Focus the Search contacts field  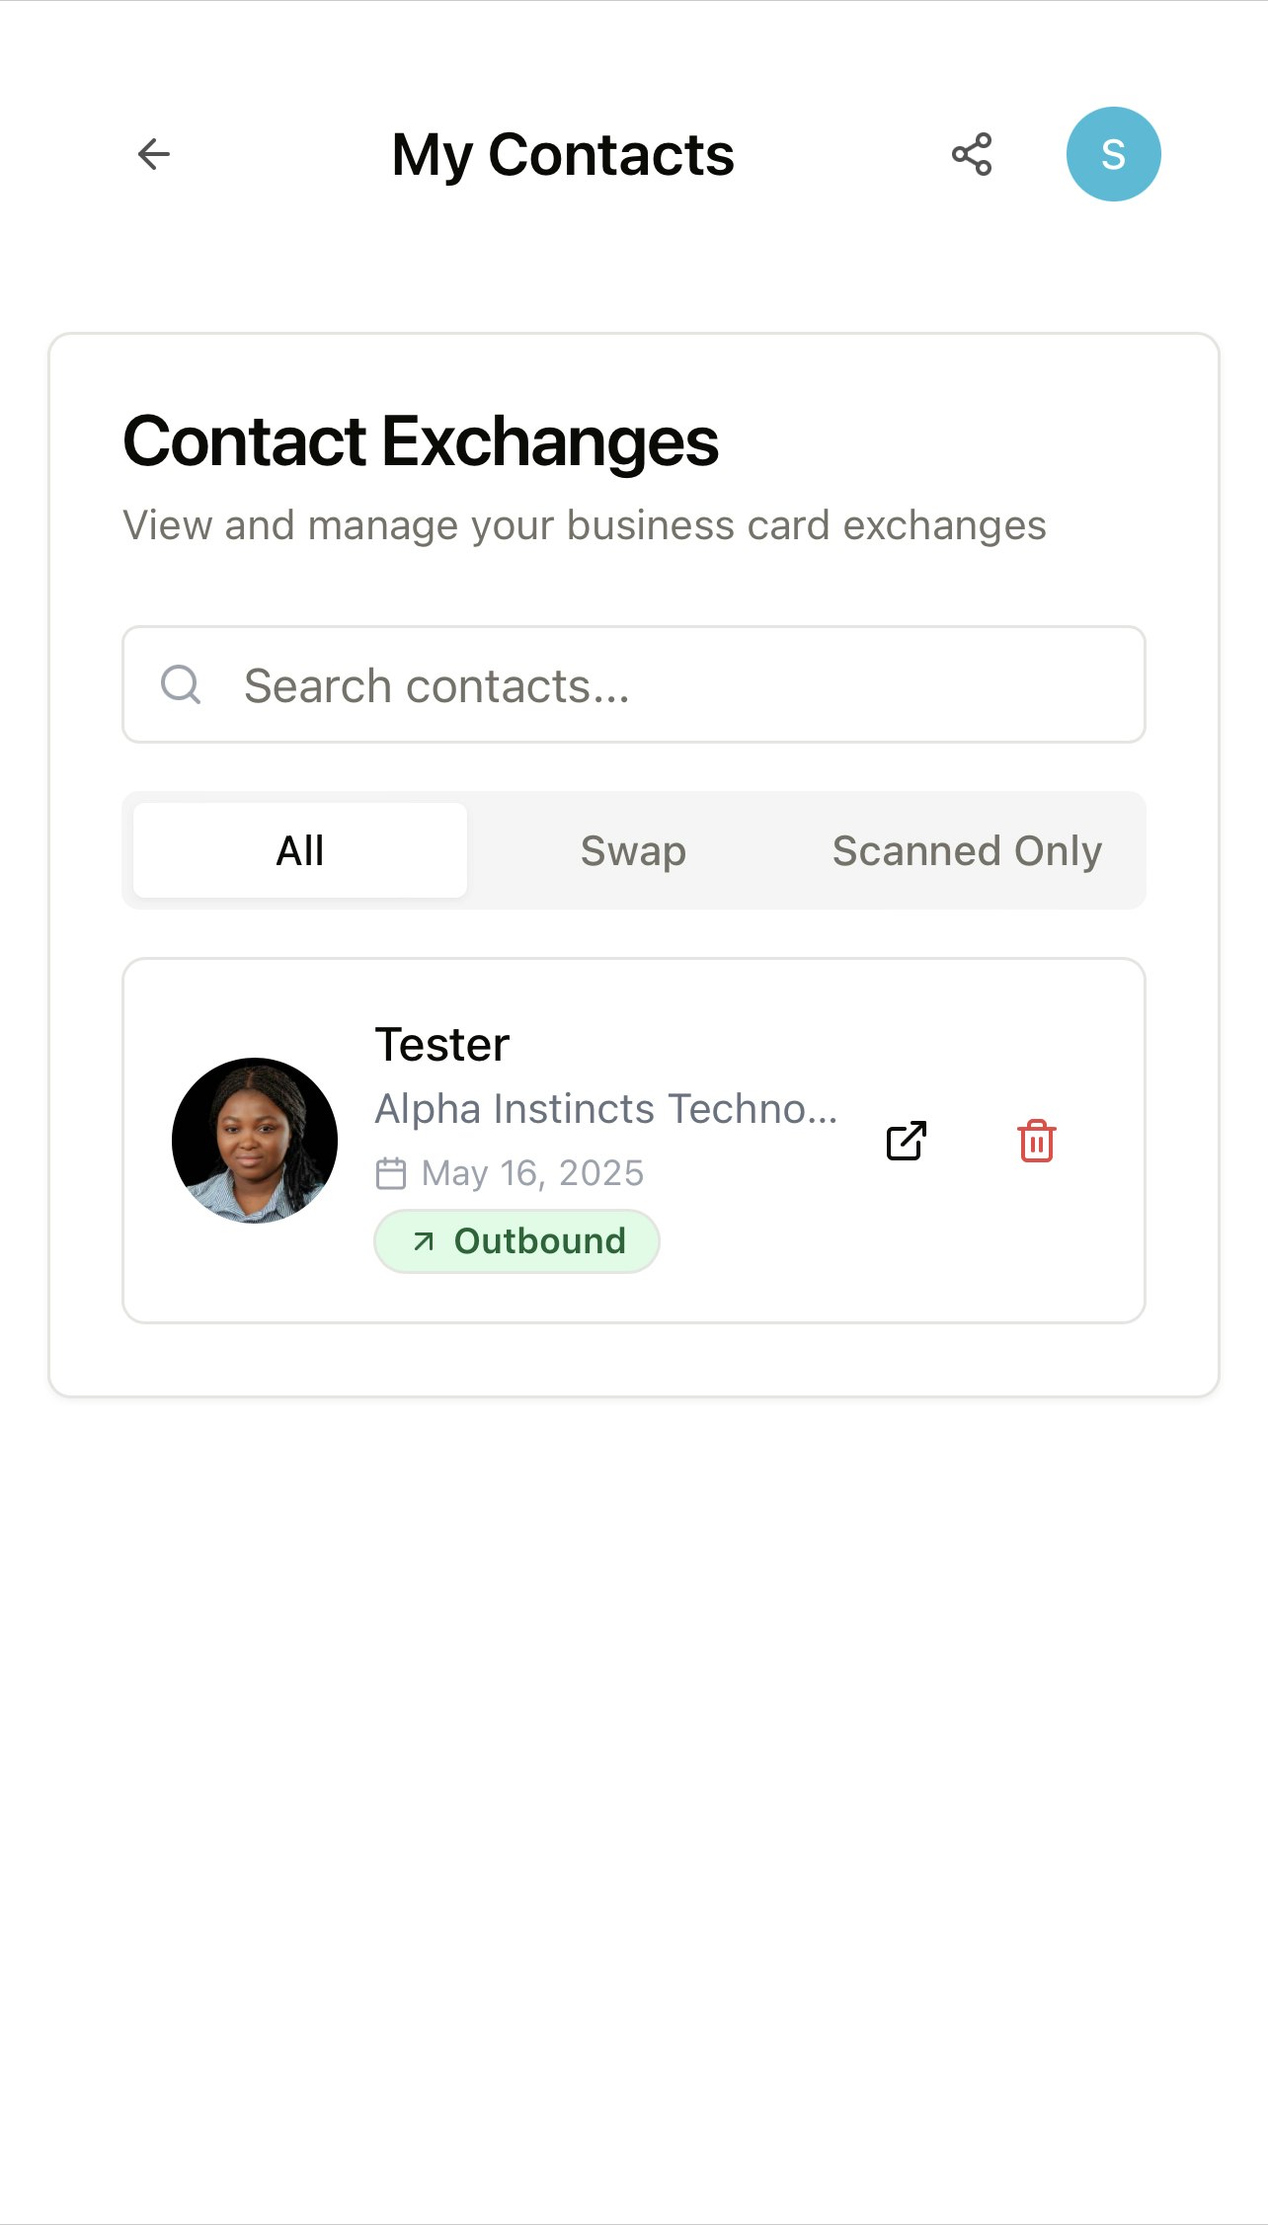[x=634, y=684]
